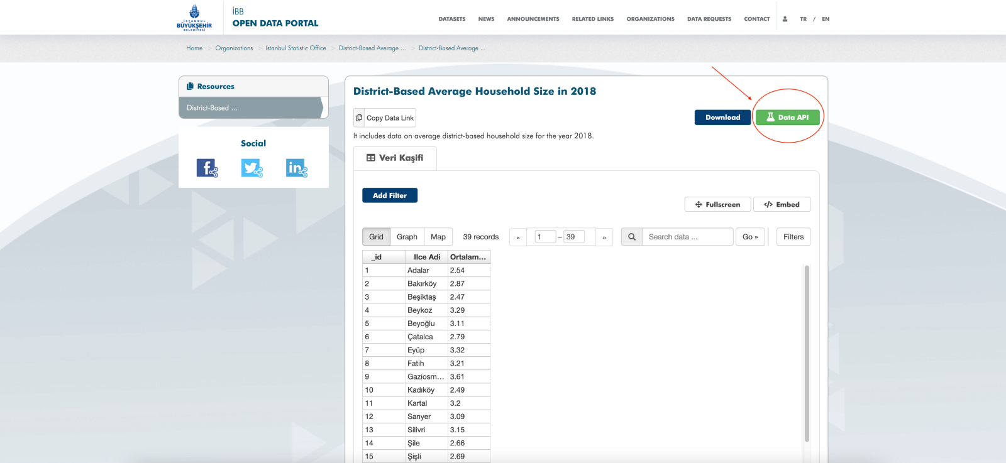Switch language to TR
1006x463 pixels.
click(804, 19)
